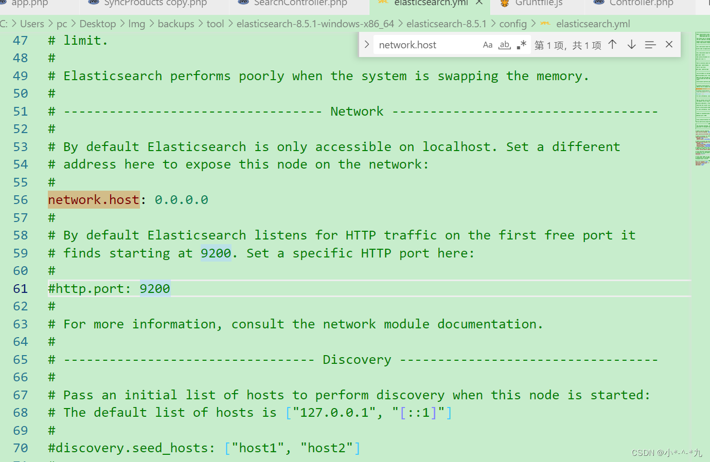Image resolution: width=710 pixels, height=462 pixels.
Task: Toggle Match Whole Word in find widget
Action: tap(505, 45)
